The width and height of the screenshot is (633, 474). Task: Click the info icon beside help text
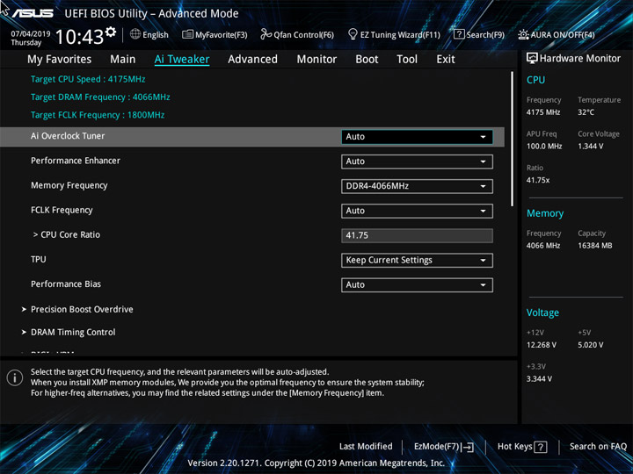[15, 378]
